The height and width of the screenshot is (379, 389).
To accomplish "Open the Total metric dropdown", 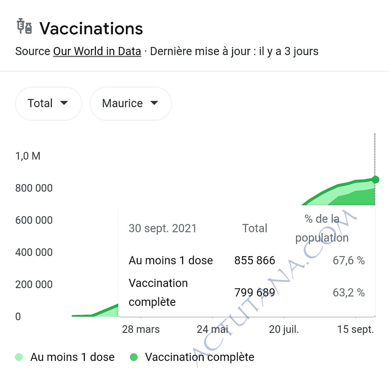I will pos(48,103).
